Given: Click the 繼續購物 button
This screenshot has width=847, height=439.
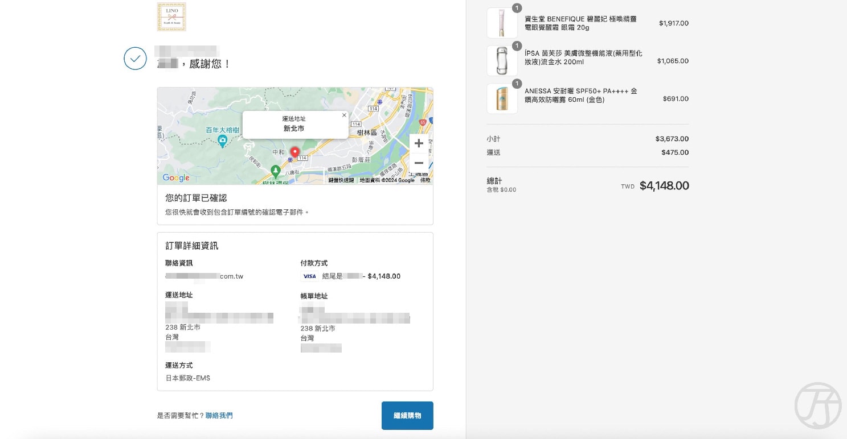Looking at the screenshot, I should pyautogui.click(x=407, y=416).
